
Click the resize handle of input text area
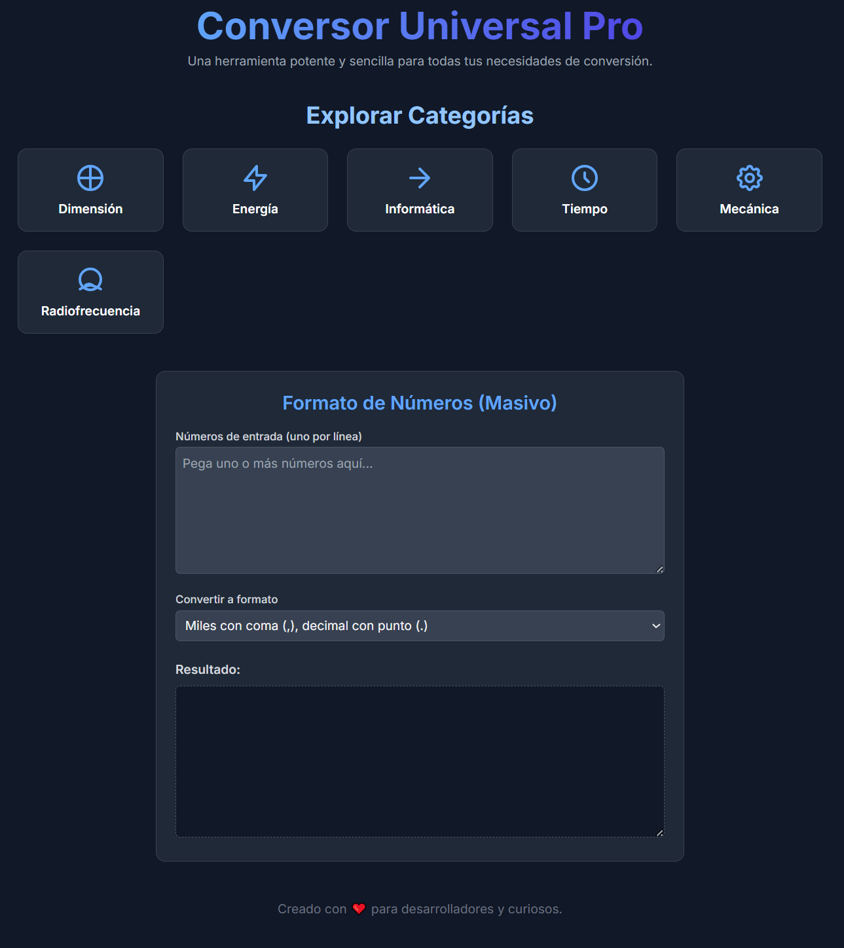(x=659, y=569)
